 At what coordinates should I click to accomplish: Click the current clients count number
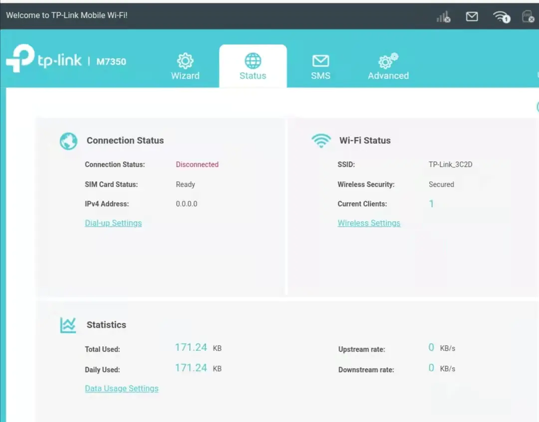click(x=431, y=204)
